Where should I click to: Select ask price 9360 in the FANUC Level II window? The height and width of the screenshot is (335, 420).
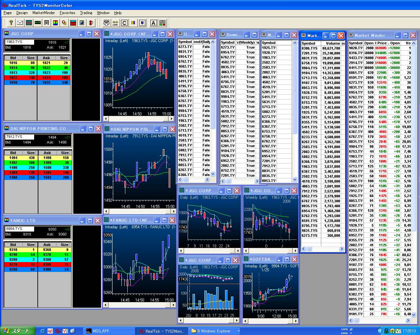pos(47,250)
